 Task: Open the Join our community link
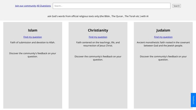pyautogui.click(x=26, y=6)
